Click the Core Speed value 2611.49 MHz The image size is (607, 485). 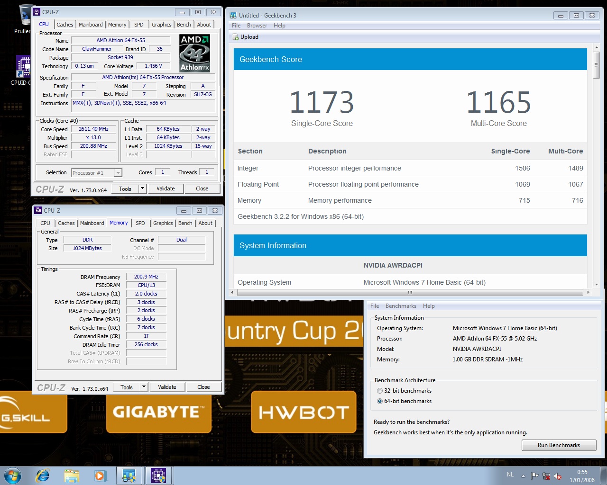[x=93, y=129]
